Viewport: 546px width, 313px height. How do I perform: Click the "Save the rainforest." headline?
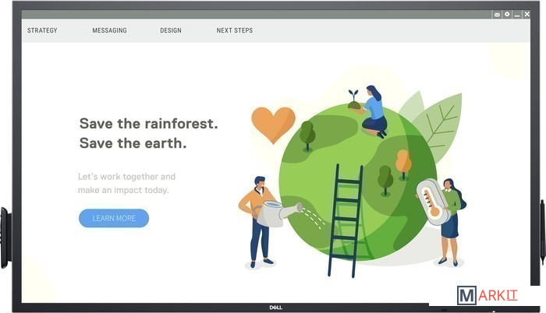(149, 124)
